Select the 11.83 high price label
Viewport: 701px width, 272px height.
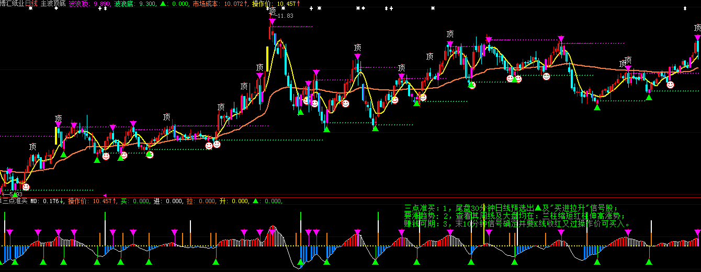tap(285, 16)
